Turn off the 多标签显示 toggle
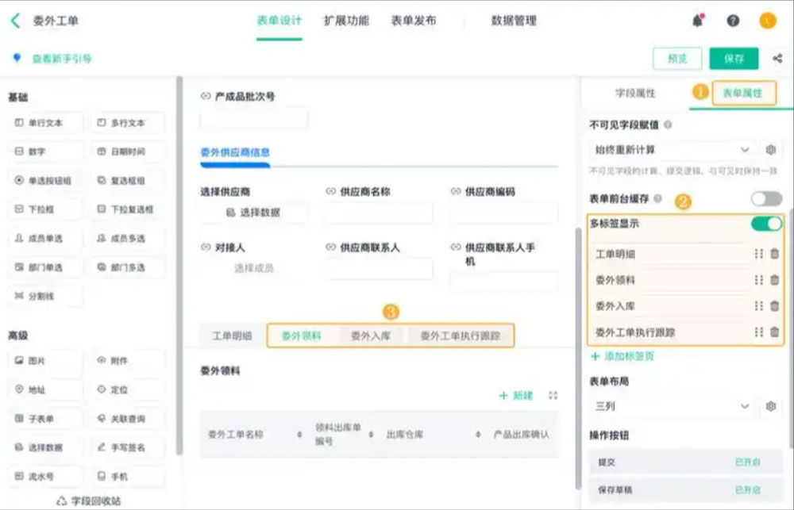The image size is (794, 510). (x=766, y=224)
